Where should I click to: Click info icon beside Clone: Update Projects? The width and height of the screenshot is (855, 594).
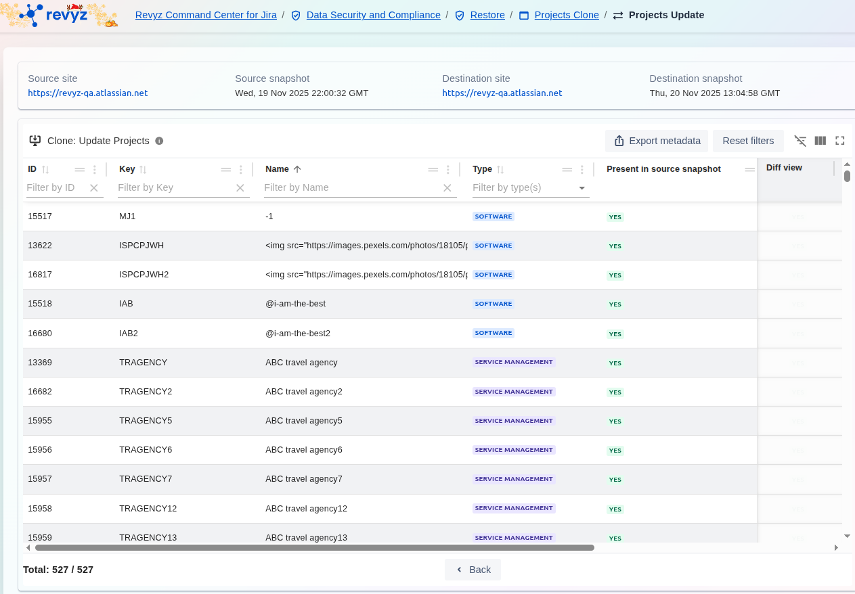(159, 141)
